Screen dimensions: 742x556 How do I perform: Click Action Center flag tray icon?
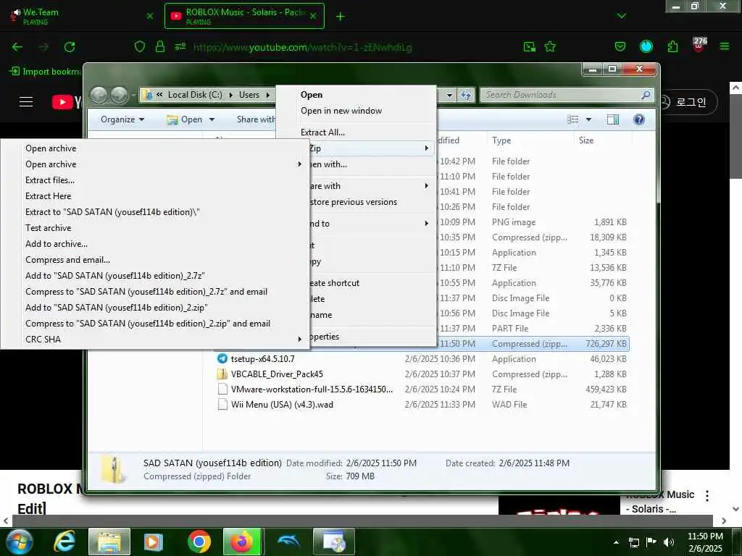click(x=651, y=542)
